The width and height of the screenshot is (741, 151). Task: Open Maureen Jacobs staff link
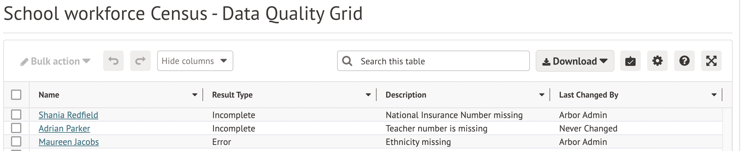(x=69, y=142)
